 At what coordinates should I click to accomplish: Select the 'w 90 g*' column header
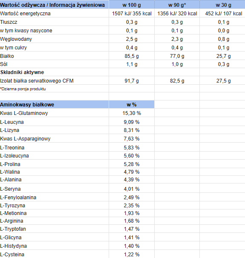point(177,4)
